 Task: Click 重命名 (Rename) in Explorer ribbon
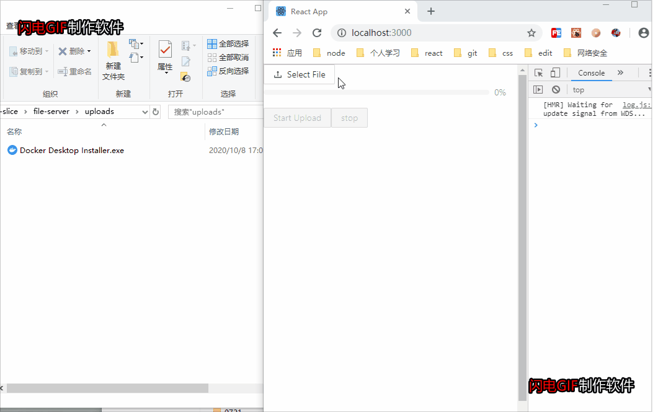coord(74,72)
